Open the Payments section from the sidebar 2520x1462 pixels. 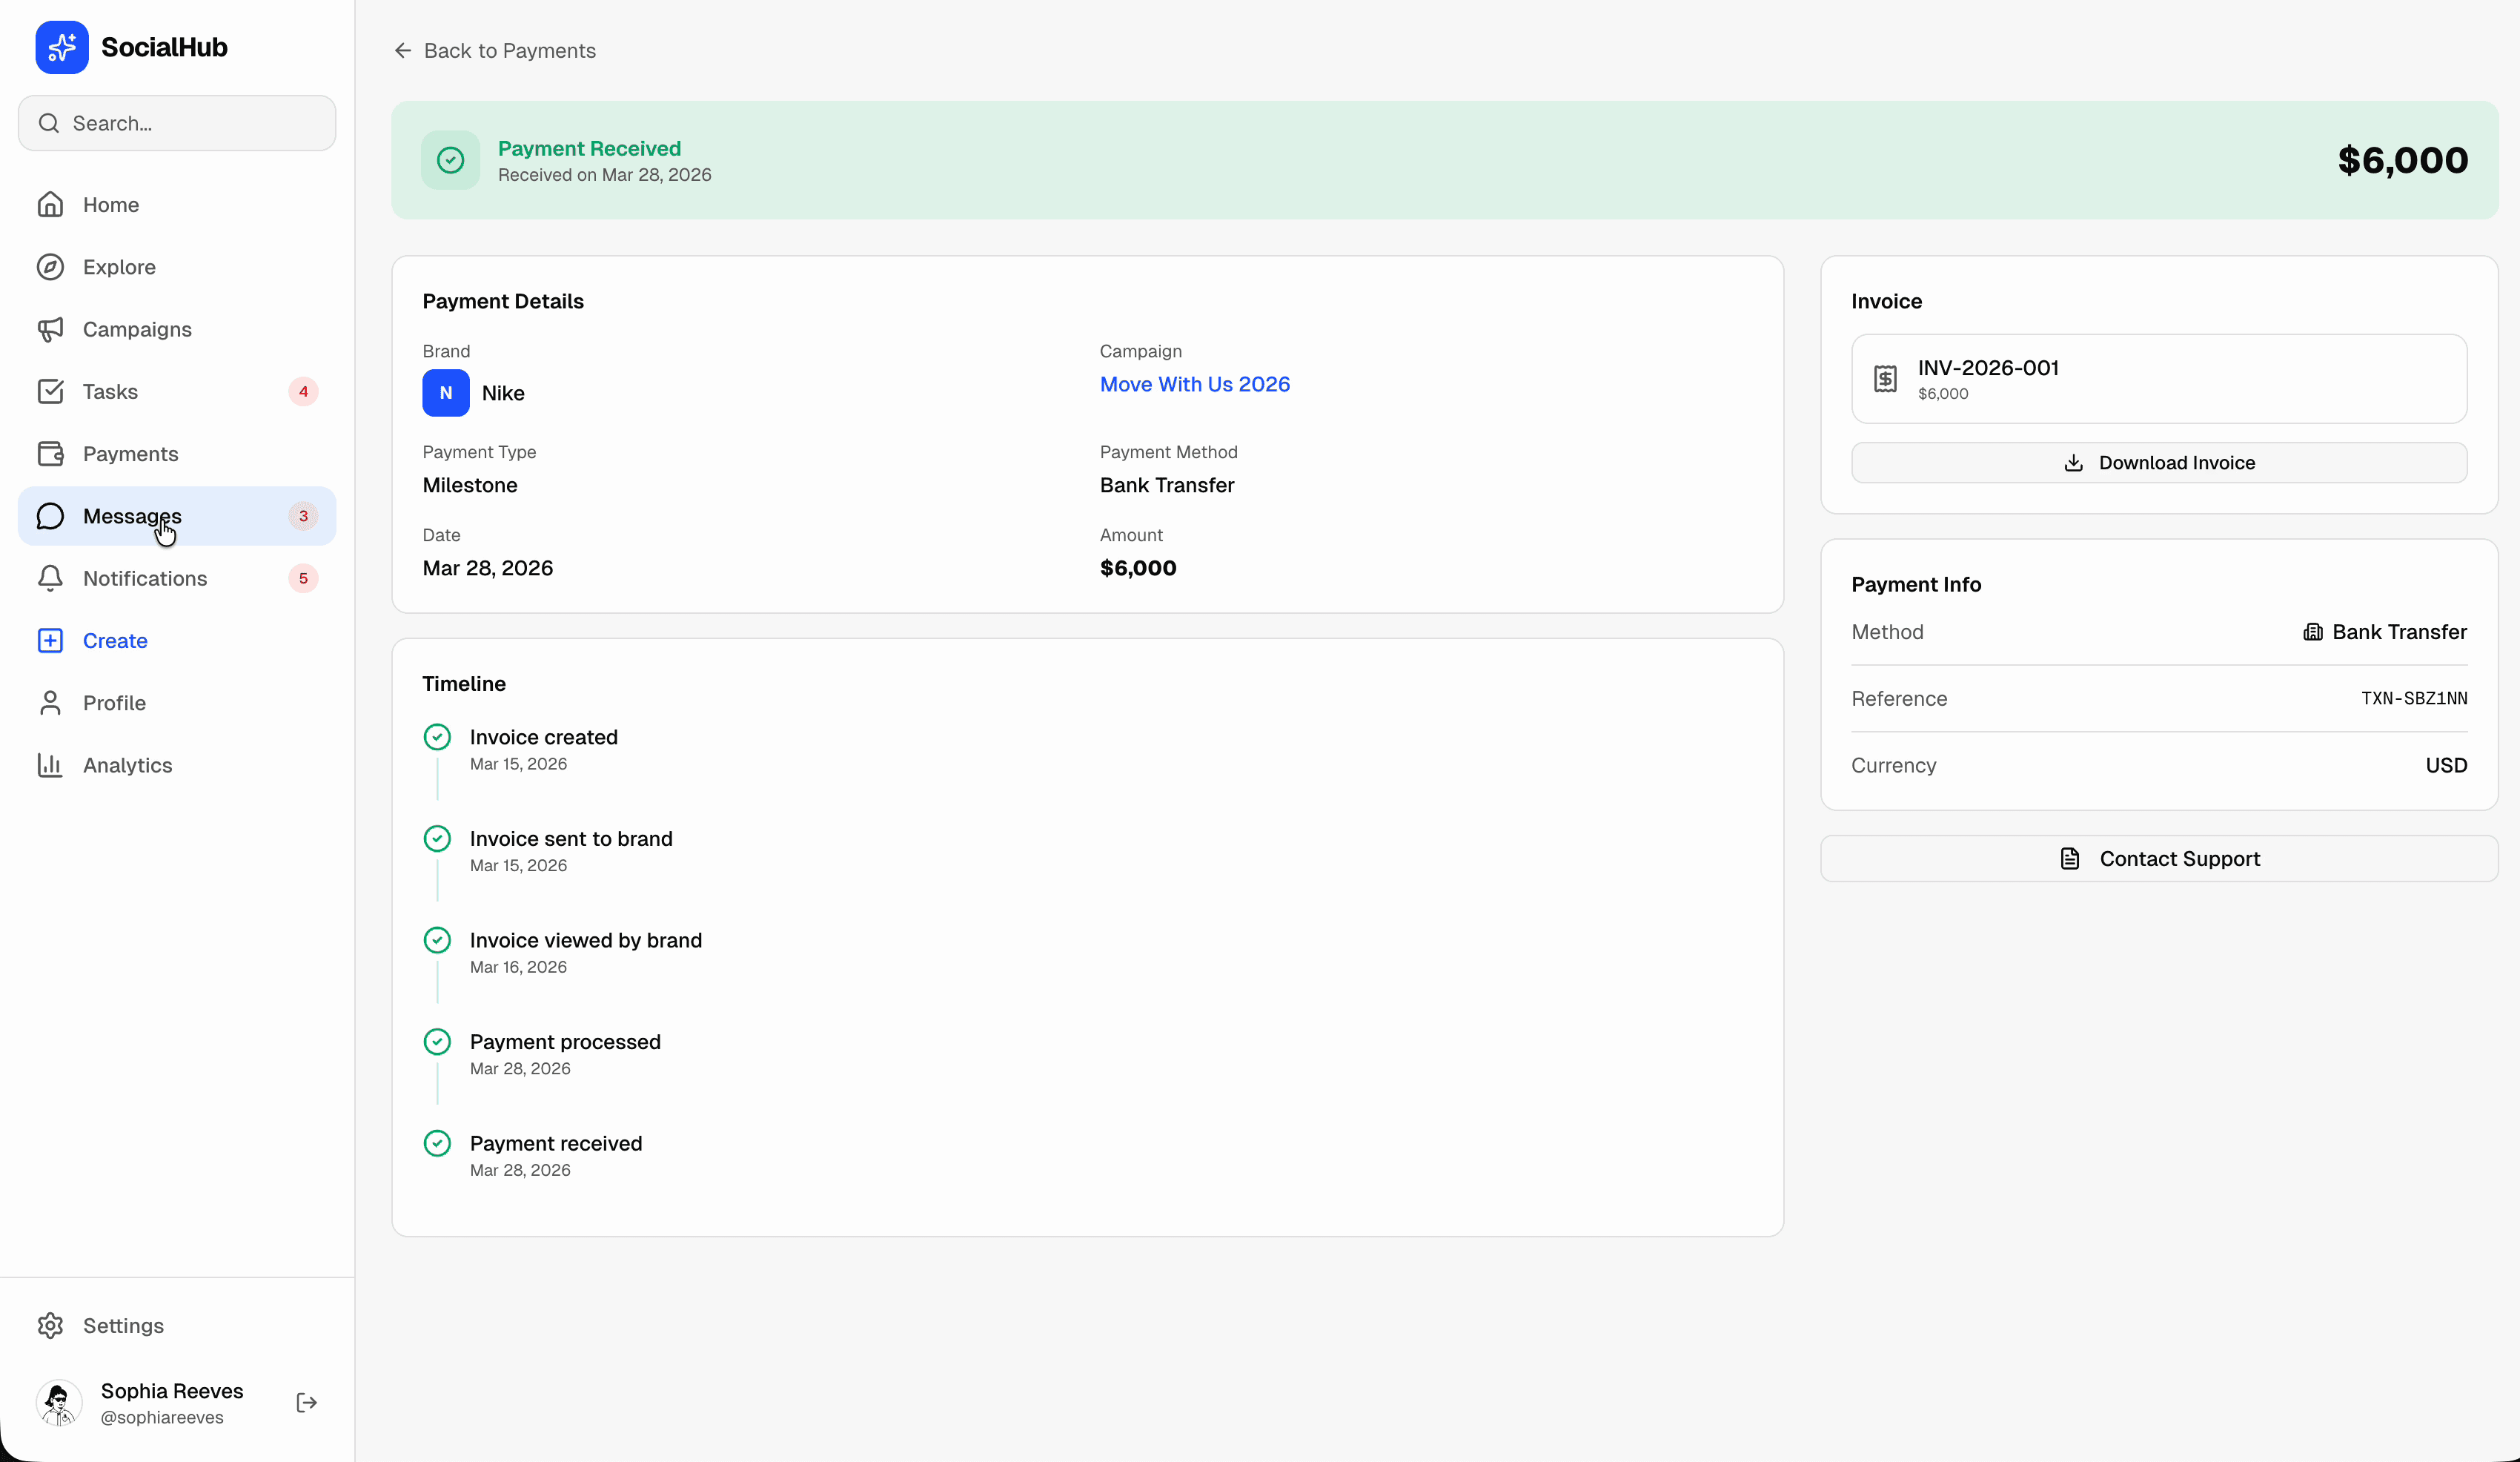point(130,453)
